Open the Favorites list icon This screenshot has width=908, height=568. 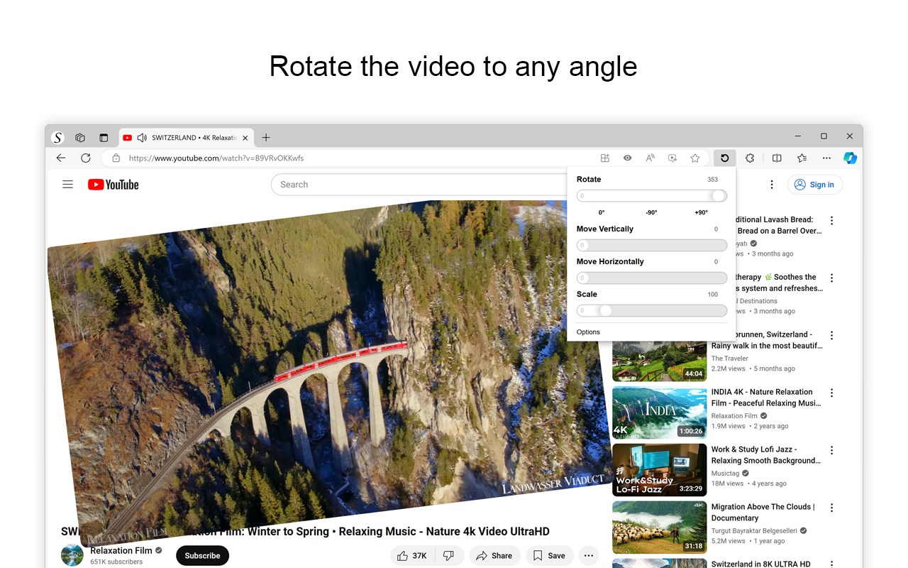(802, 158)
